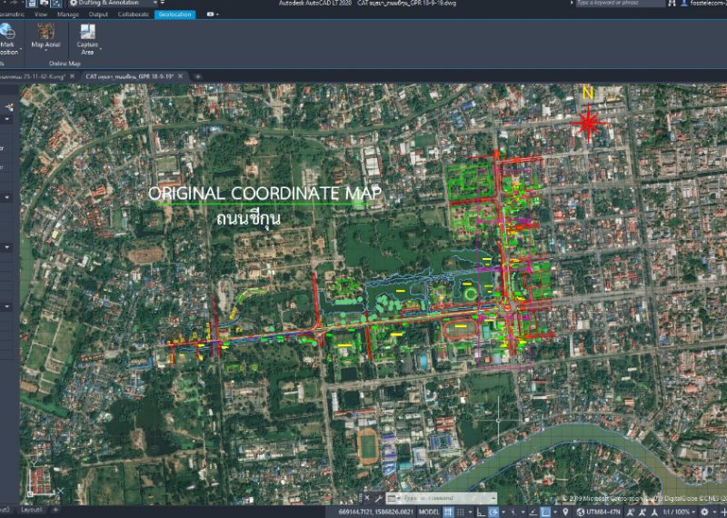Click the Capture Area tool

(87, 32)
